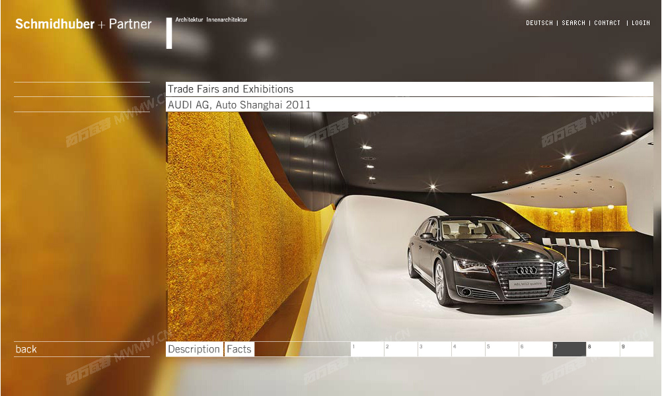Select image number 9
The image size is (662, 396).
[637, 349]
